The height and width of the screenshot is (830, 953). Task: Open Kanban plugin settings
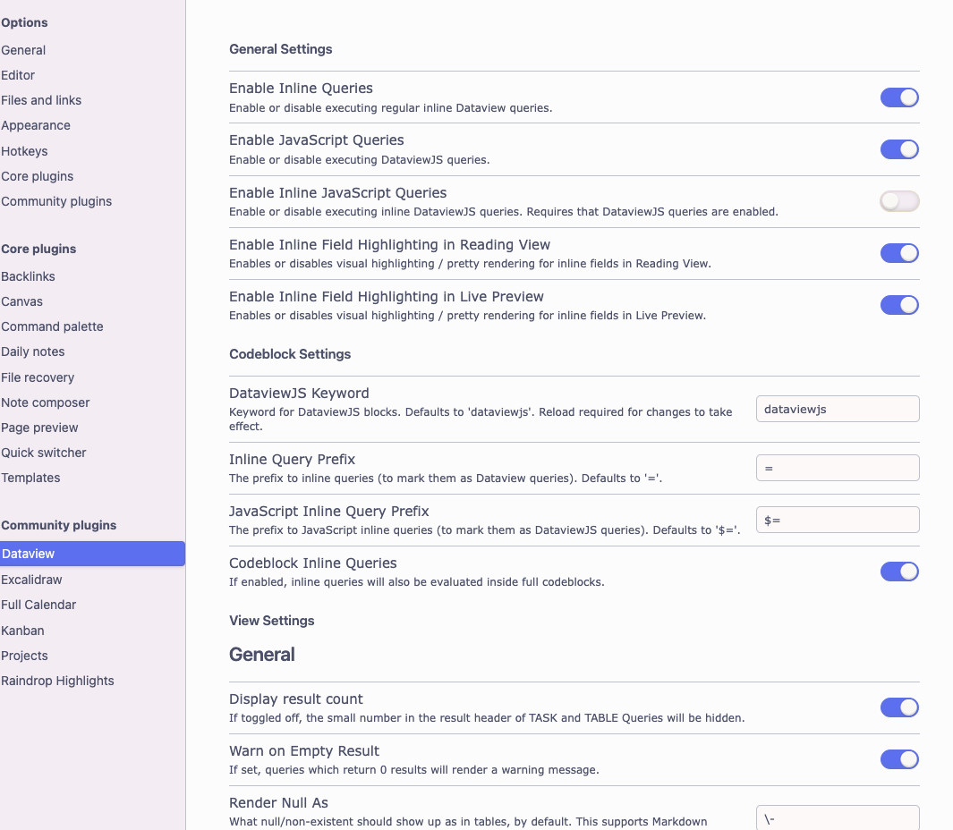21,631
